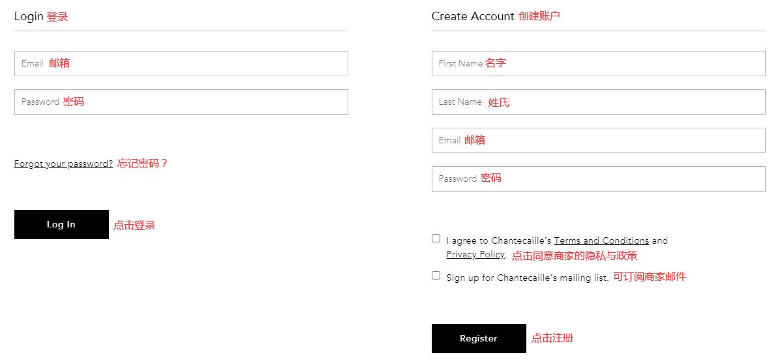Click the red 点击注册 annotation text
The height and width of the screenshot is (361, 782).
pos(552,338)
